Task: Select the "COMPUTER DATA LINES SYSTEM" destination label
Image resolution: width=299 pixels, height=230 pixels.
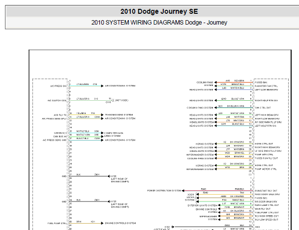Action: click(114, 134)
